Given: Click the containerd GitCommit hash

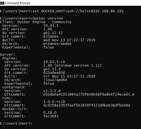Looking at the screenshot, I should click(89, 94).
